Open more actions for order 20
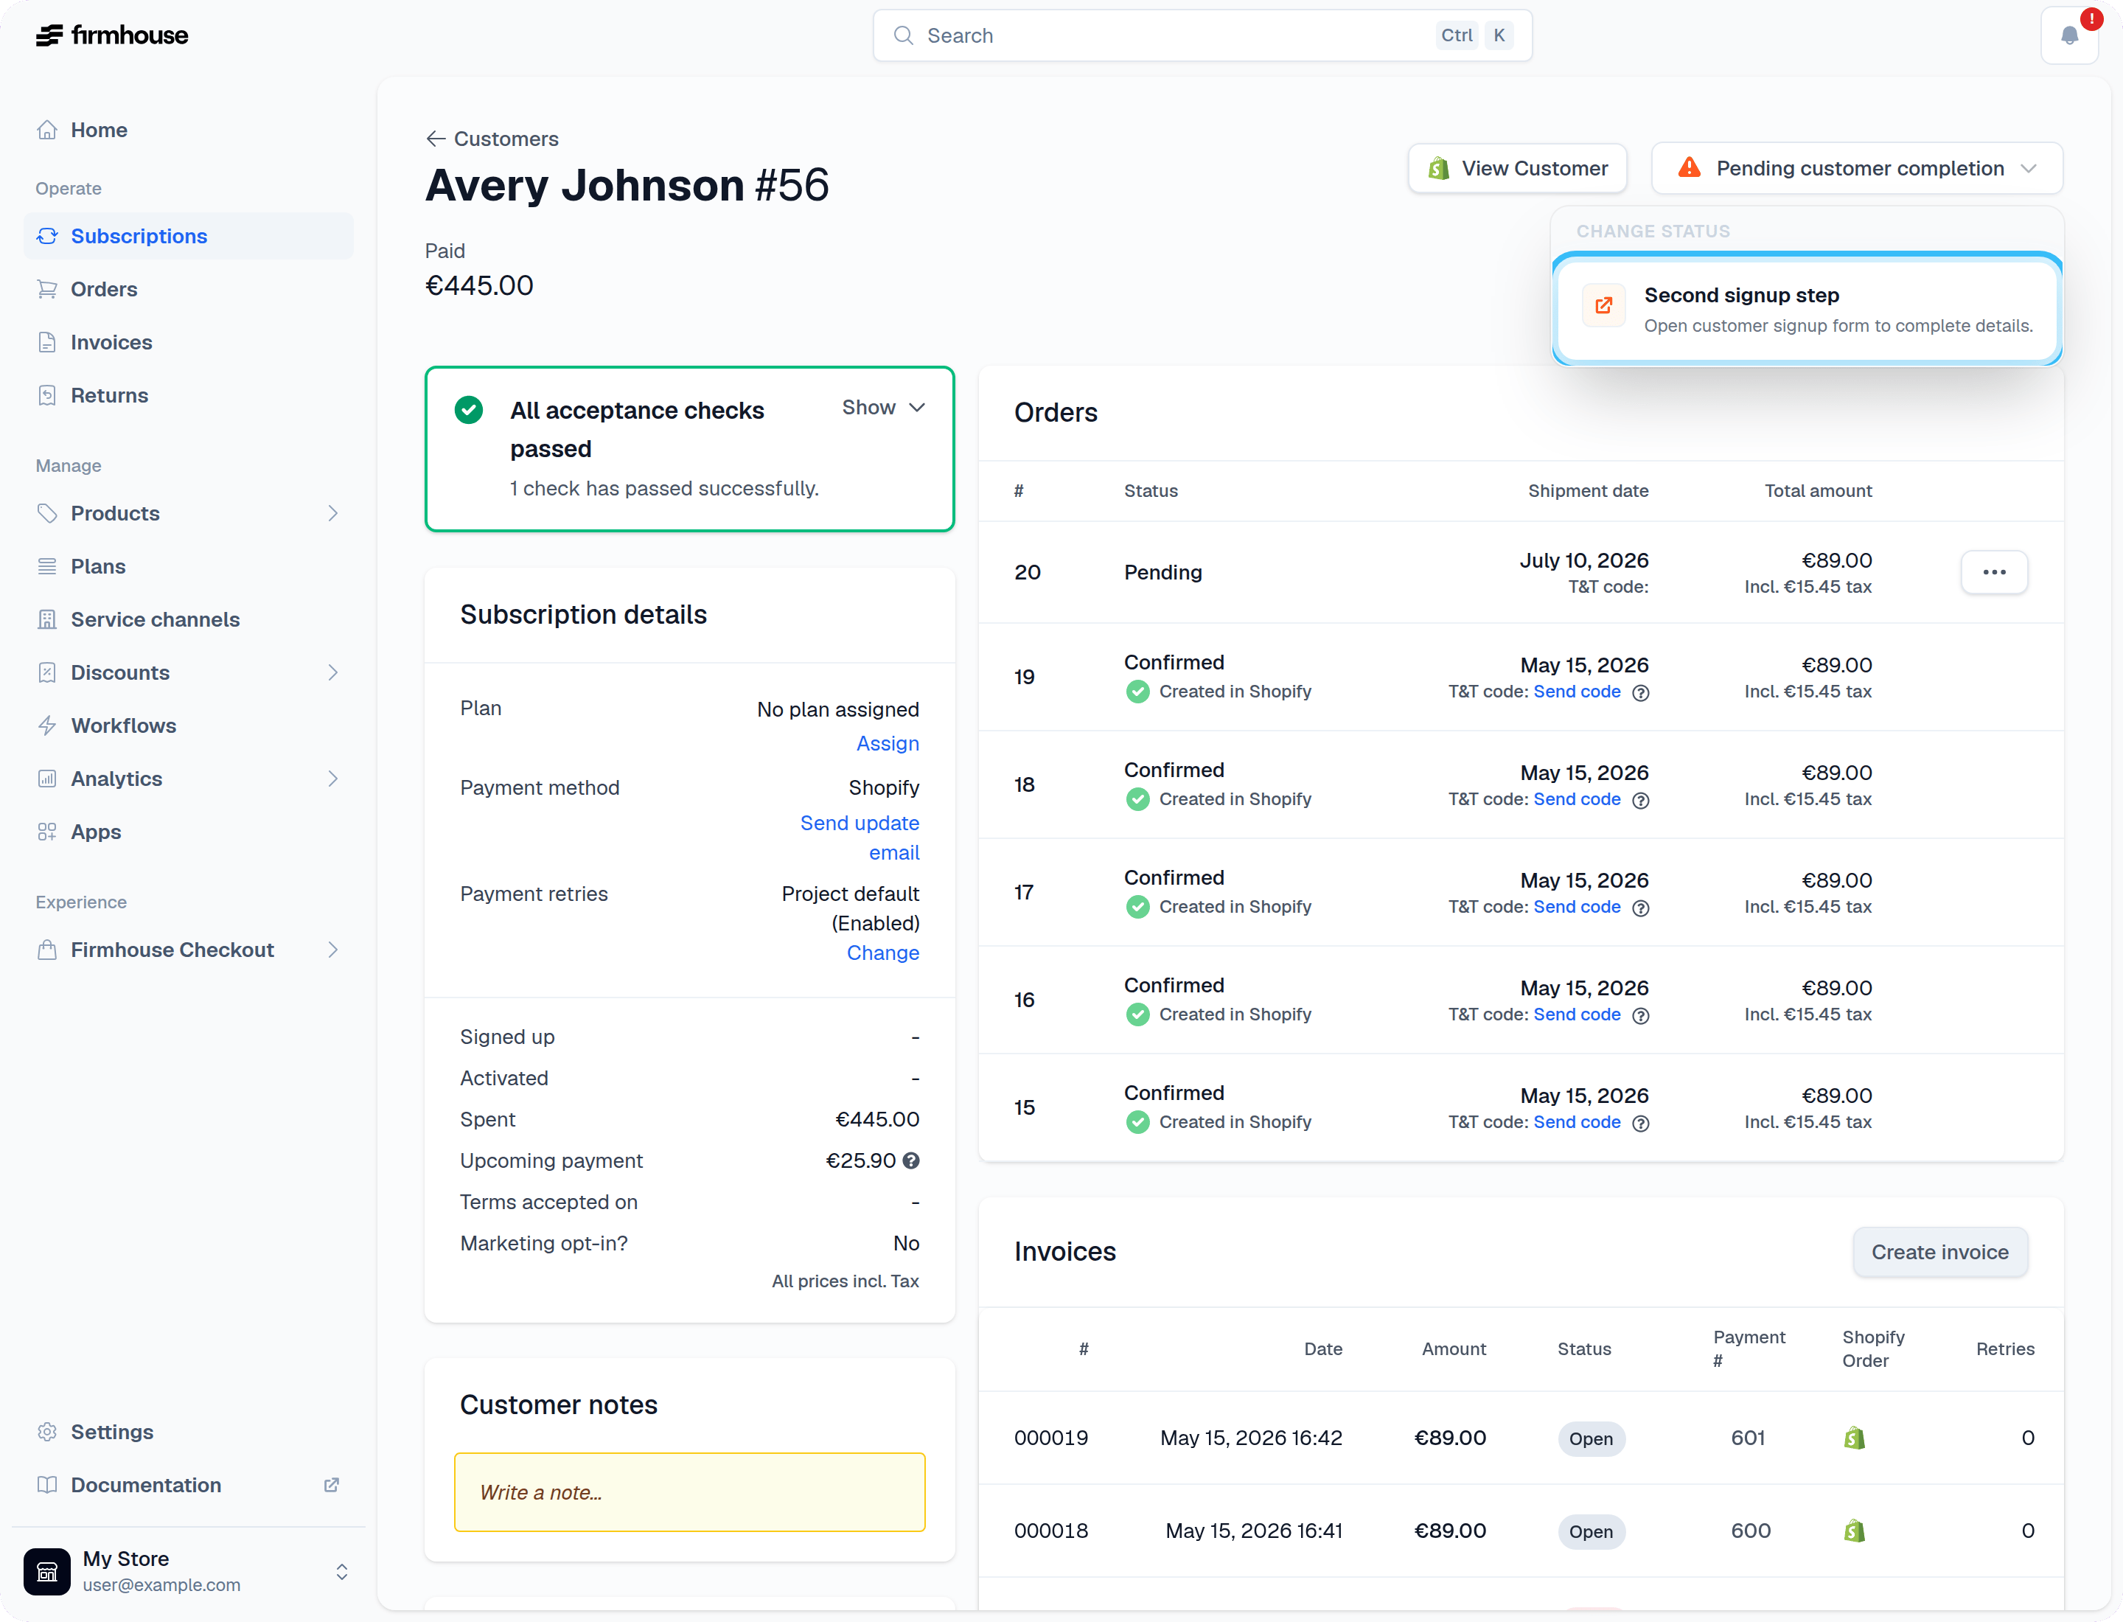This screenshot has width=2123, height=1622. click(1994, 573)
